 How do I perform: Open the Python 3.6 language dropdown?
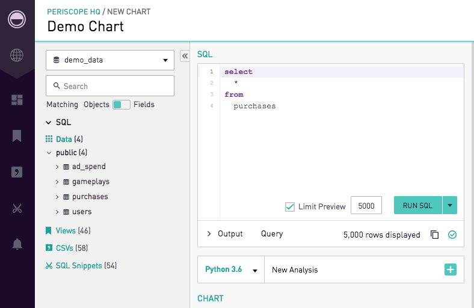[x=231, y=269]
